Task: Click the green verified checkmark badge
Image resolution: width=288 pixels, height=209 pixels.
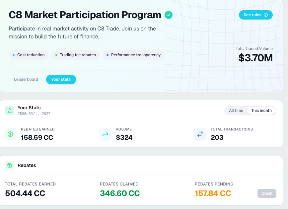Action: point(169,15)
